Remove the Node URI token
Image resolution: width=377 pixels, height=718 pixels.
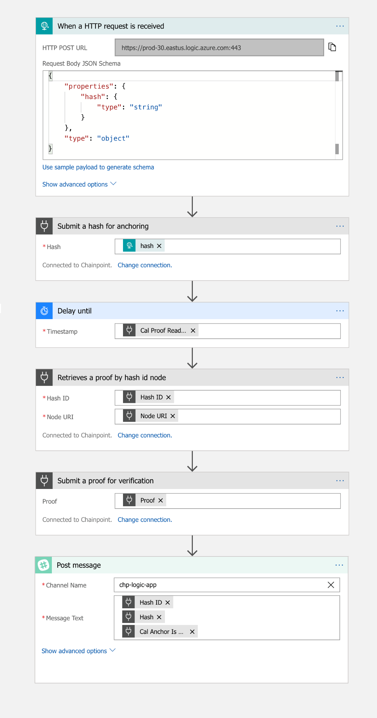pyautogui.click(x=173, y=416)
